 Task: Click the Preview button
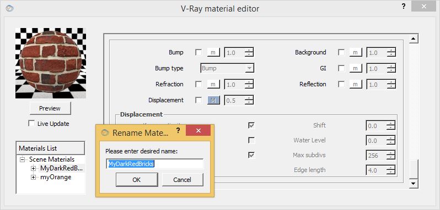(x=50, y=108)
